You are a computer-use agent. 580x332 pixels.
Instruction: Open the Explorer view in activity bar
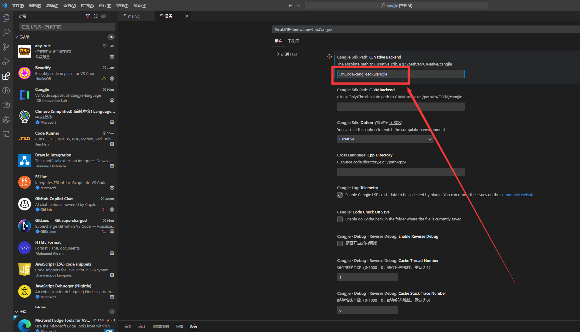(x=6, y=18)
